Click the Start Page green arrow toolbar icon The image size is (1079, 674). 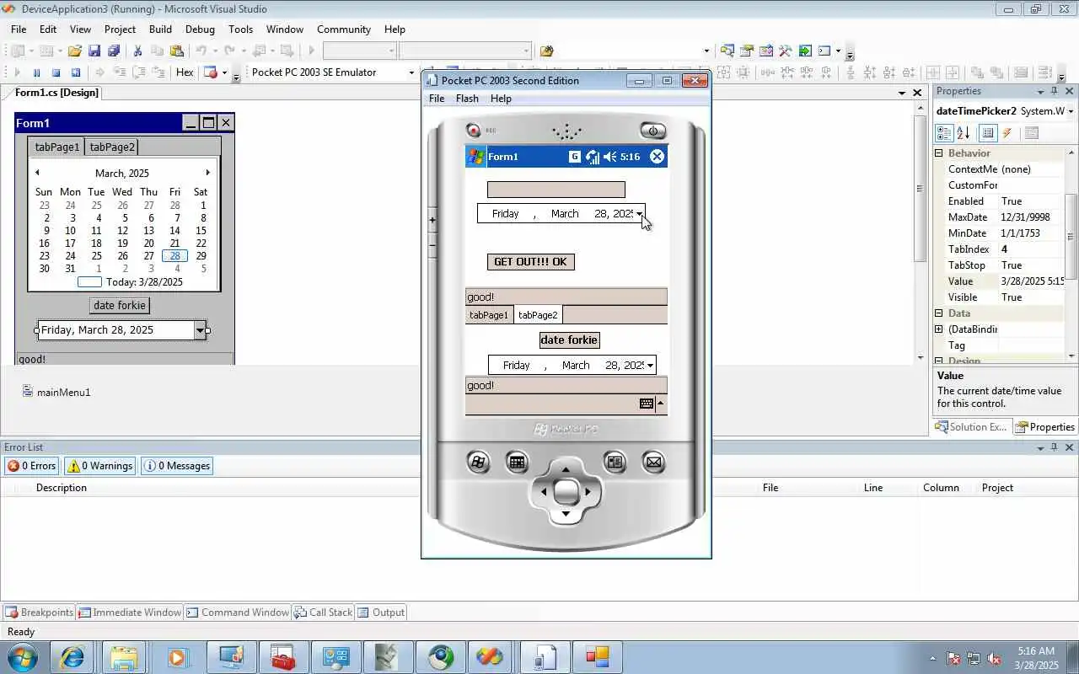click(805, 51)
